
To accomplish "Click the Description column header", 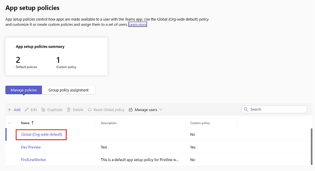I will click(x=109, y=123).
